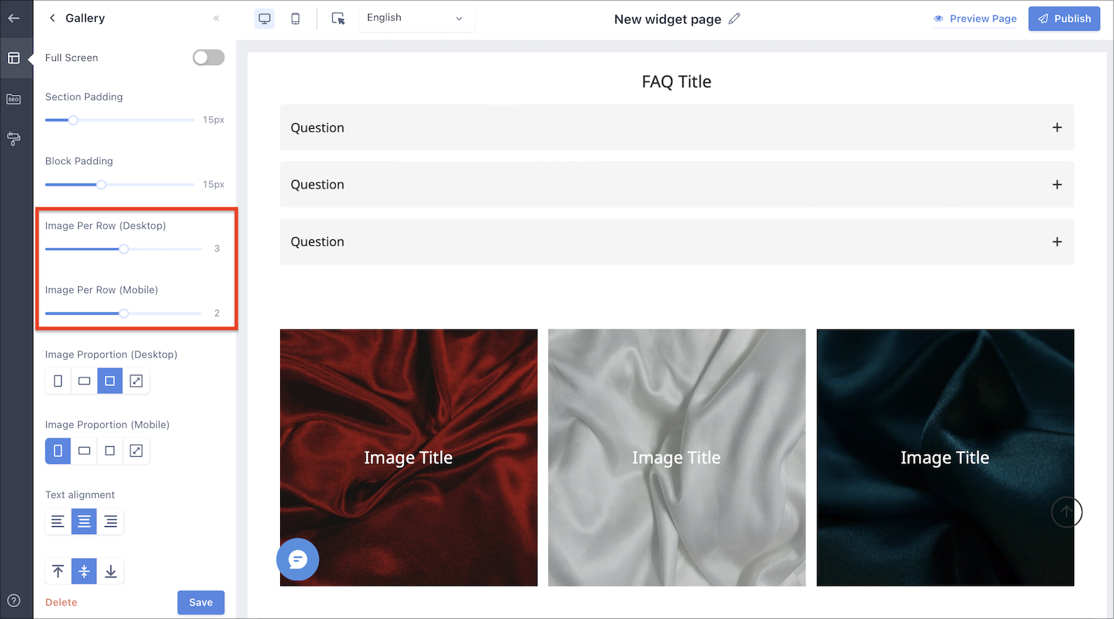Screen dimensions: 1114x619
Task: Click the FAQ Title heading
Action: point(676,81)
